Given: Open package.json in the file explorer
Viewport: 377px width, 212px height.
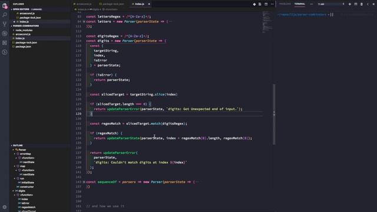Looking at the screenshot, I should pyautogui.click(x=23, y=47).
